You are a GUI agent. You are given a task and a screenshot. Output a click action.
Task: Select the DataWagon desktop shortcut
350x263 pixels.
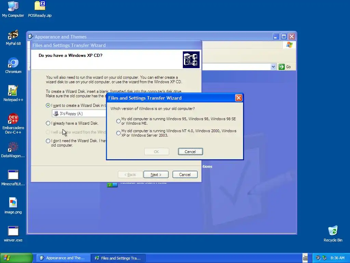[13, 150]
